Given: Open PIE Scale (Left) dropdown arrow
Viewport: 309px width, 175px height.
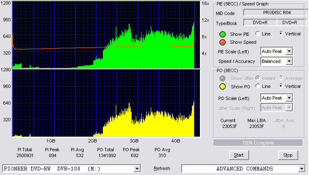Looking at the screenshot, I should (289, 51).
